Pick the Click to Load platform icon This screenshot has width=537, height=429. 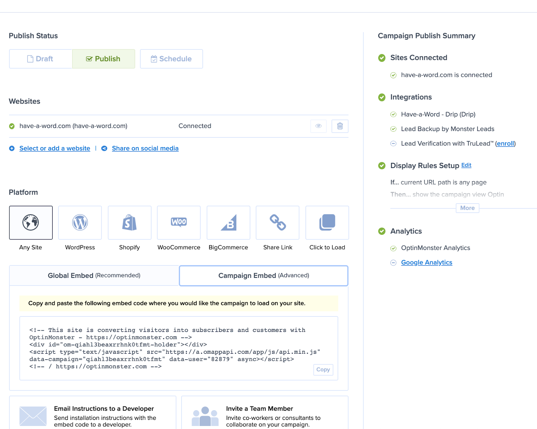(327, 223)
